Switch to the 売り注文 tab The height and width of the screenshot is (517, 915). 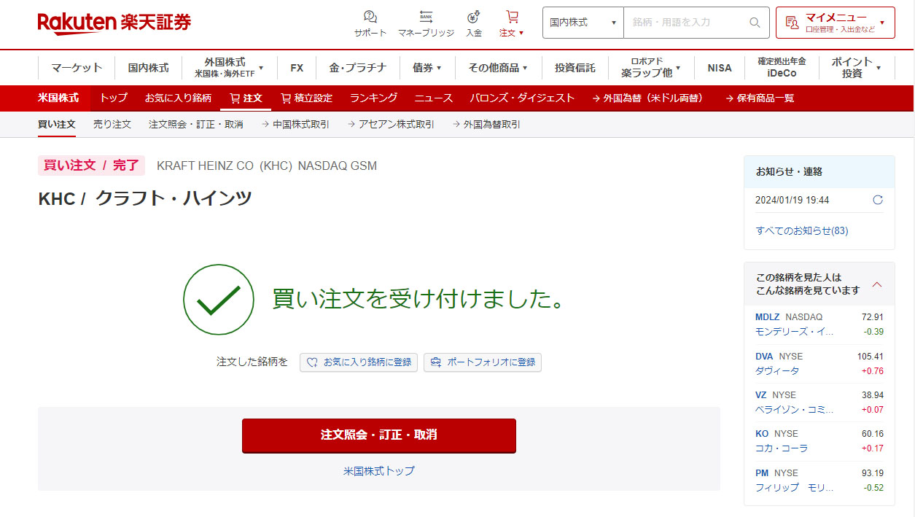pyautogui.click(x=112, y=125)
